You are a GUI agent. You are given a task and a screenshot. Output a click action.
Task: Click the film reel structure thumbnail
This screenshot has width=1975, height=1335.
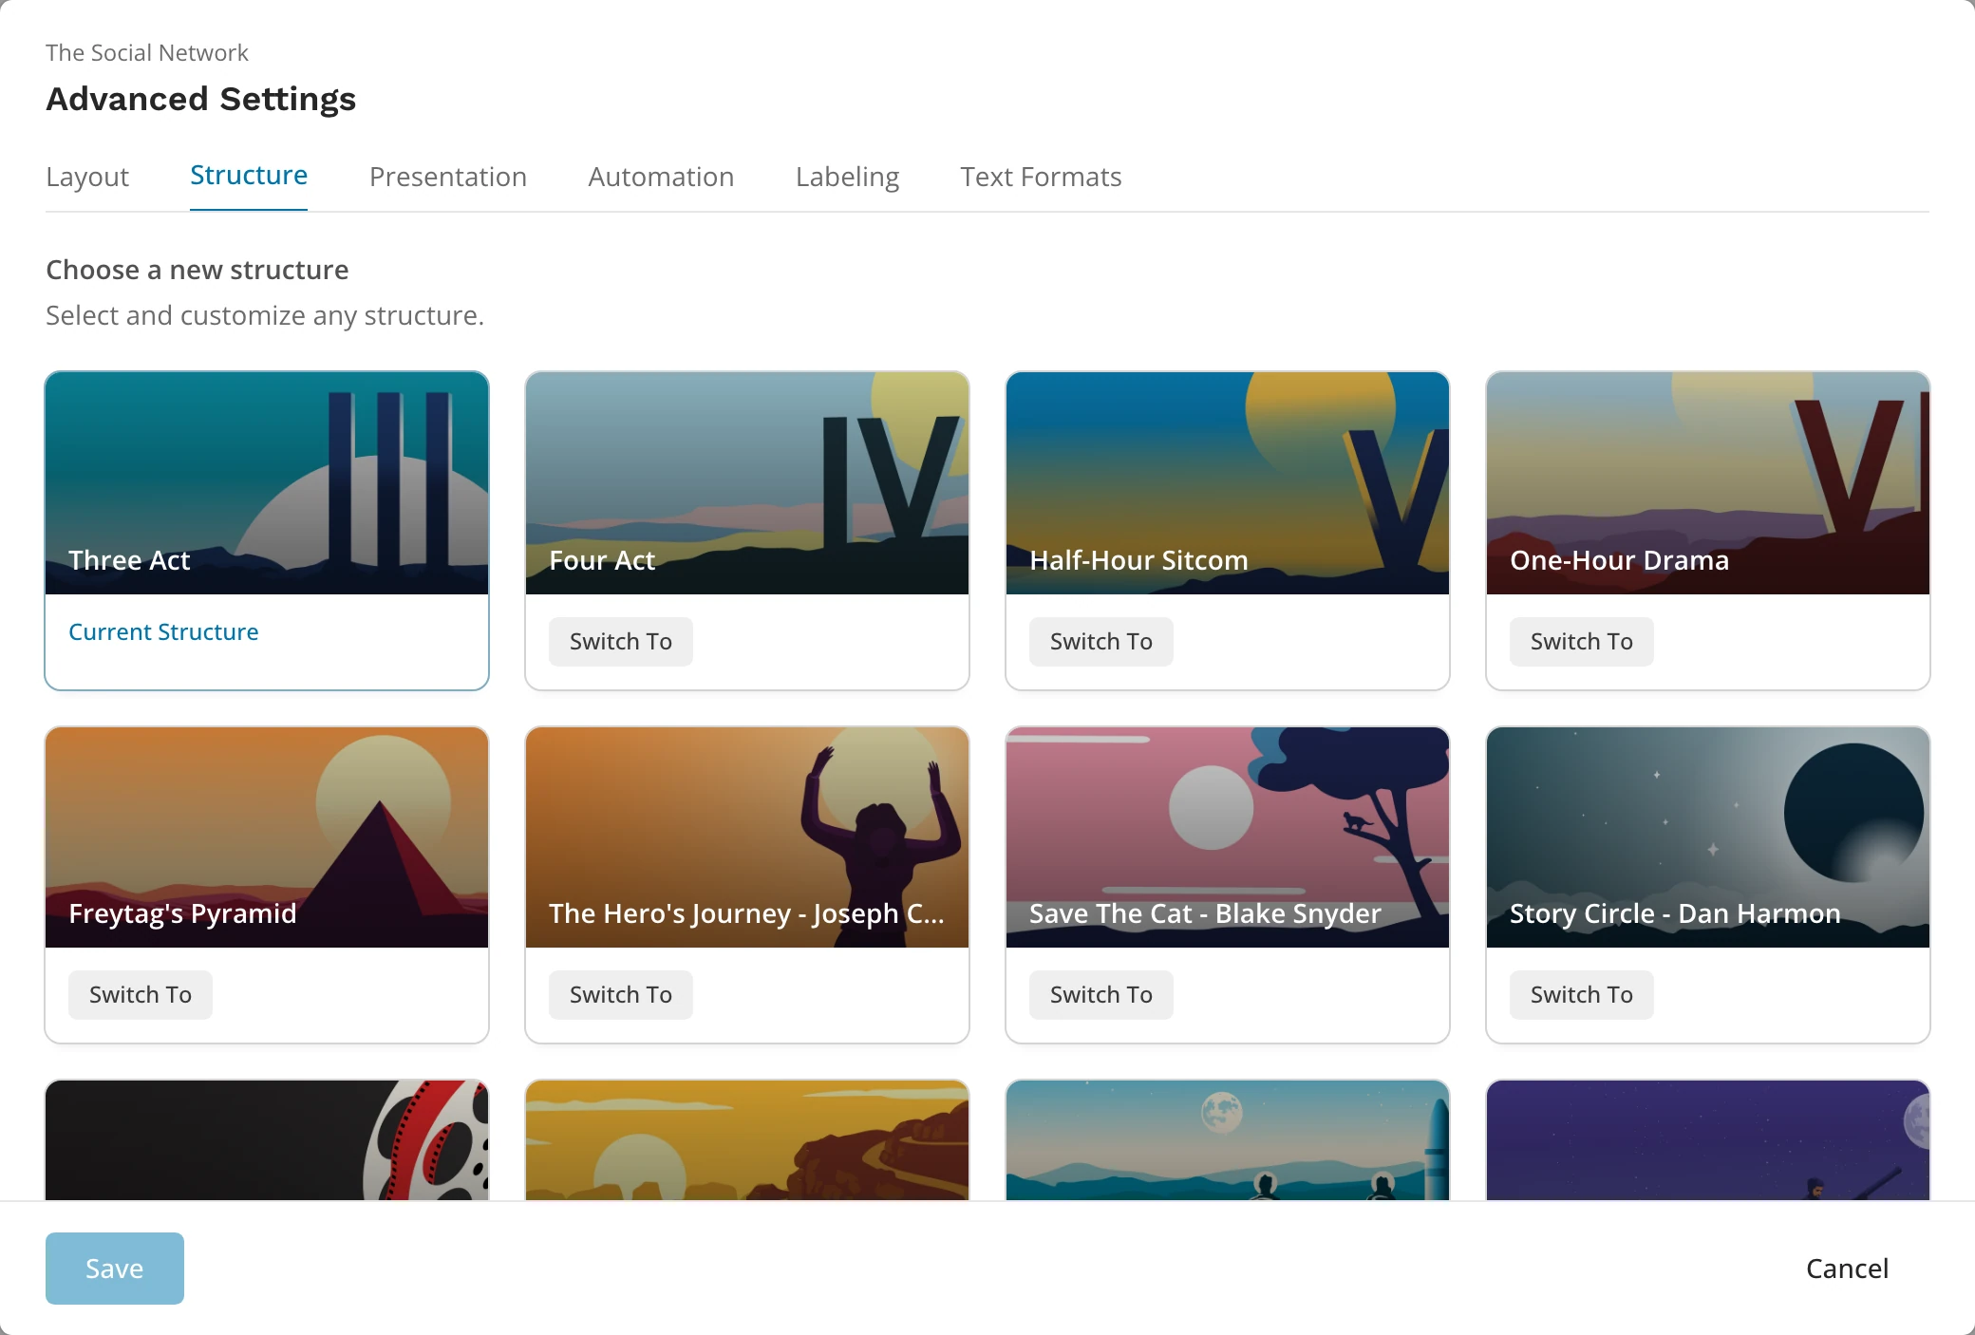(x=267, y=1140)
